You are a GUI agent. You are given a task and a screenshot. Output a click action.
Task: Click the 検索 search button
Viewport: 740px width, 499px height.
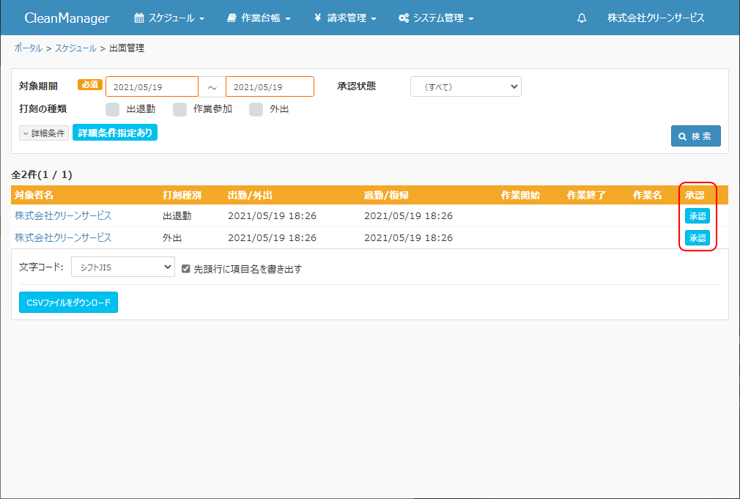[x=695, y=136]
